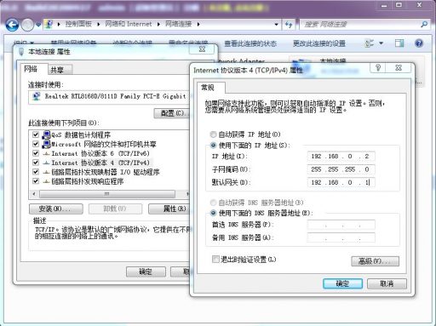Select 使用下面的 DNS 服务器地址 radio button
This screenshot has height=326, width=436.
coord(213,213)
